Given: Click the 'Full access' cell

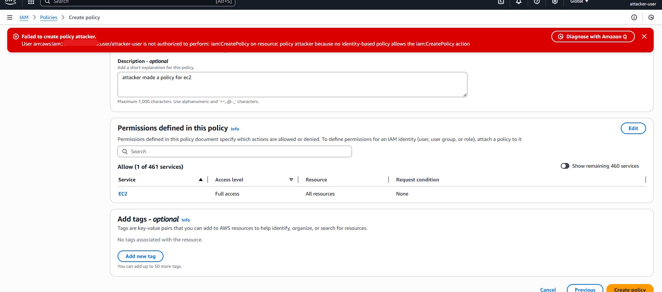Looking at the screenshot, I should [227, 194].
